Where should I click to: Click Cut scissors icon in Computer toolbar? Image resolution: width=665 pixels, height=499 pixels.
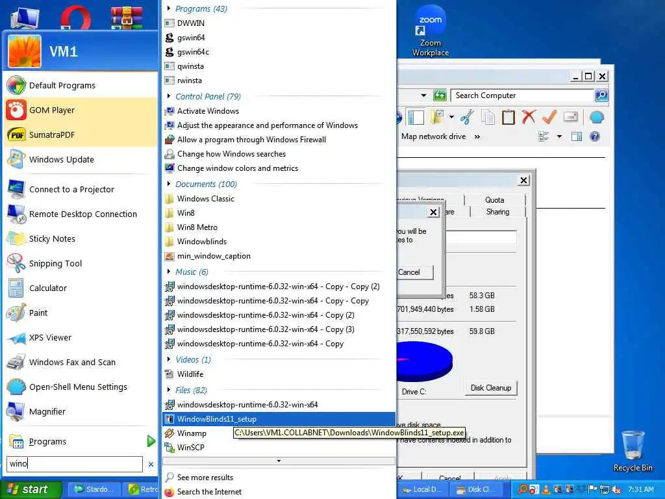pyautogui.click(x=466, y=117)
